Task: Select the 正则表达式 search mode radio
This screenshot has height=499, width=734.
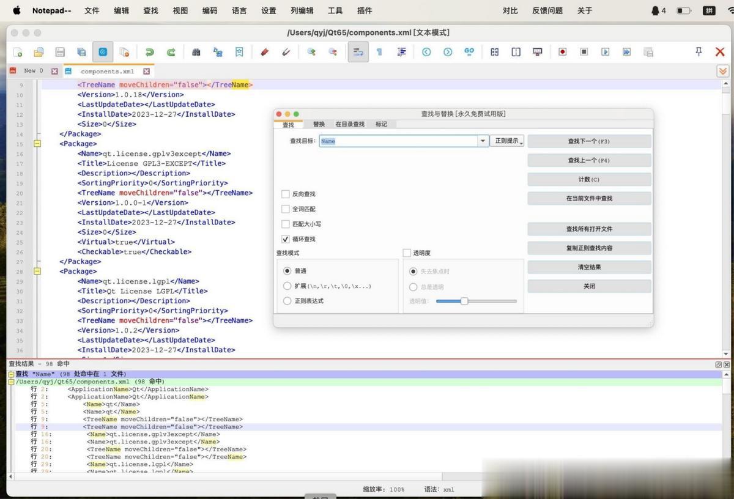Action: 287,301
